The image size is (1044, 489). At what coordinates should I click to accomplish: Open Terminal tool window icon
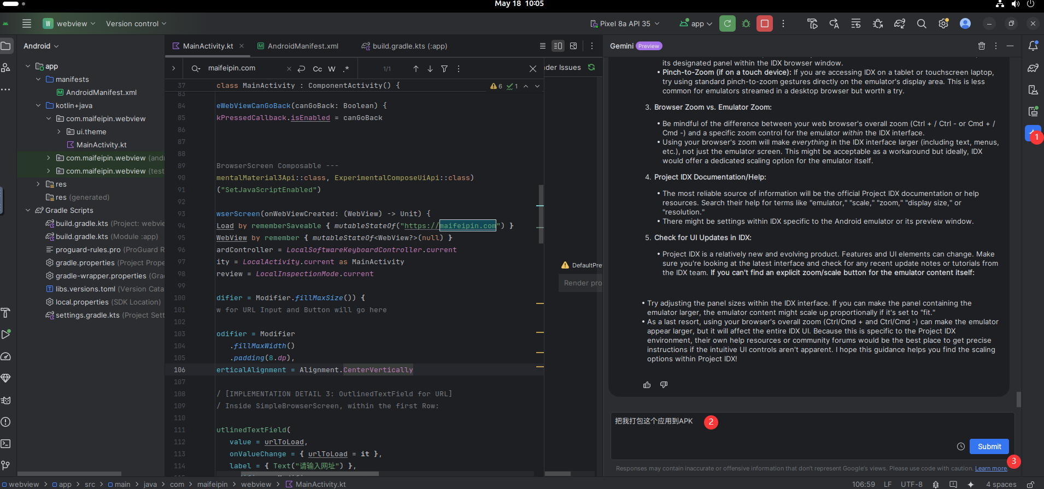tap(6, 444)
